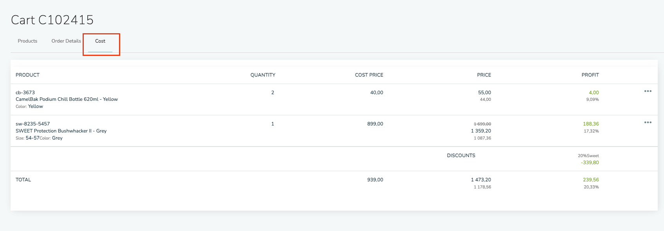
Task: Open the Order Details tab
Action: 66,41
